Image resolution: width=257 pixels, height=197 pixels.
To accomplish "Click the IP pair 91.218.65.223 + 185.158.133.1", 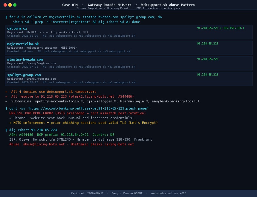I will point(221,28).
